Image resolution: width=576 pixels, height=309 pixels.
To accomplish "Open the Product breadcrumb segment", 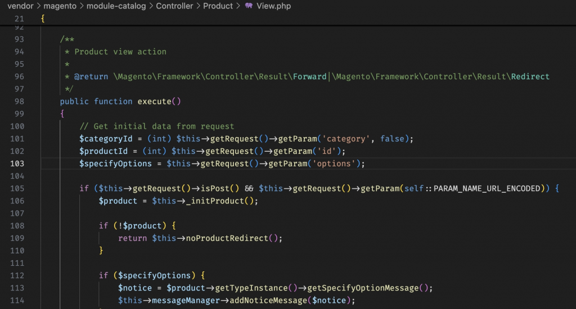I will [x=218, y=6].
